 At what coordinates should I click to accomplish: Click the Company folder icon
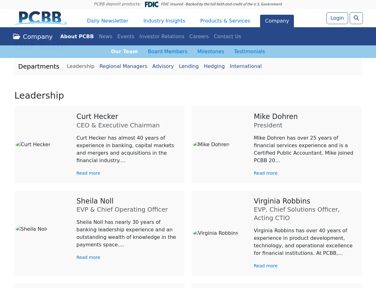pos(17,37)
